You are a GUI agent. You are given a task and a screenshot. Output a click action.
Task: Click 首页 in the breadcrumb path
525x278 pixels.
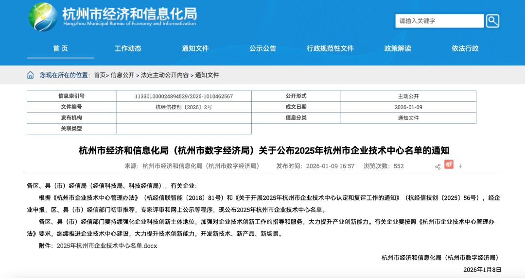pos(100,75)
